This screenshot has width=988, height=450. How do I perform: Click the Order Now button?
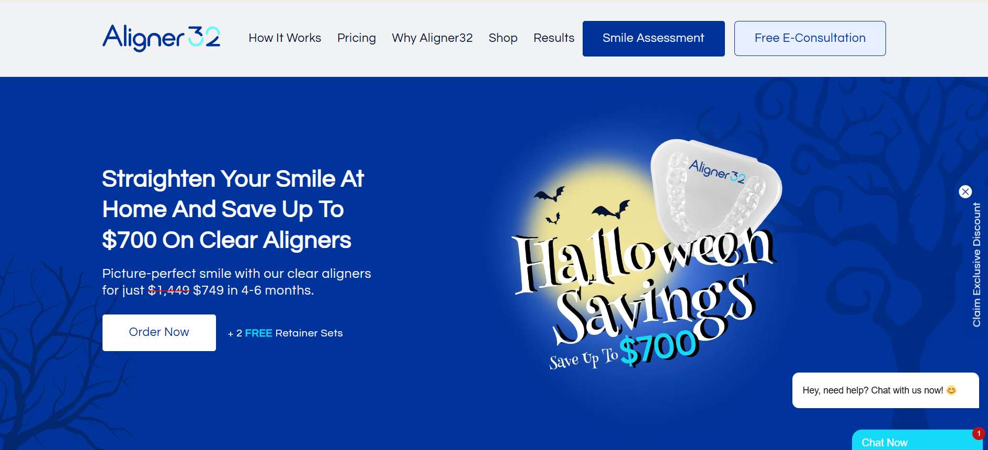click(x=159, y=332)
